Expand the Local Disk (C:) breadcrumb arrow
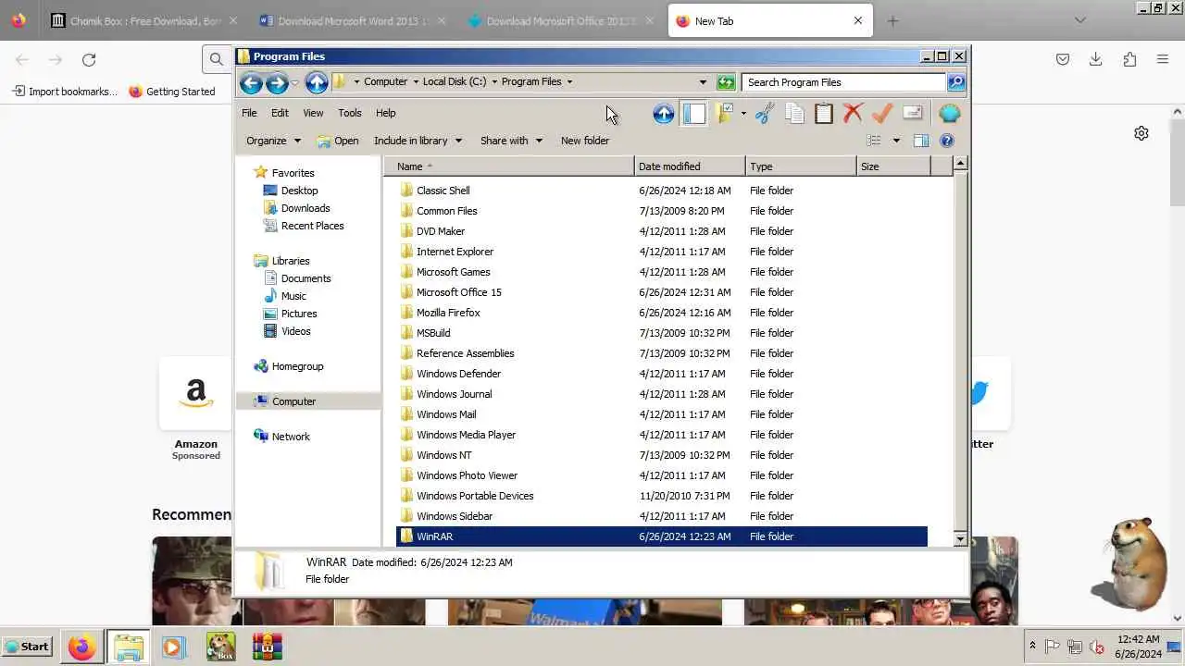Screen dimensions: 1185x666 click(494, 81)
